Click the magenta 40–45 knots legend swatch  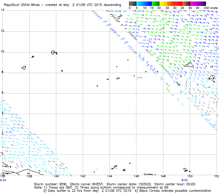pyautogui.click(x=194, y=4)
